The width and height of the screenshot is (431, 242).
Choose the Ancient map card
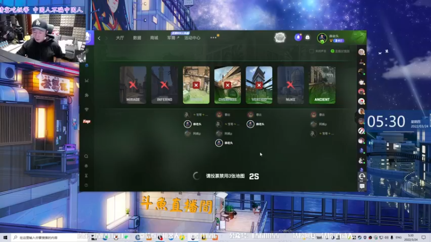click(322, 85)
